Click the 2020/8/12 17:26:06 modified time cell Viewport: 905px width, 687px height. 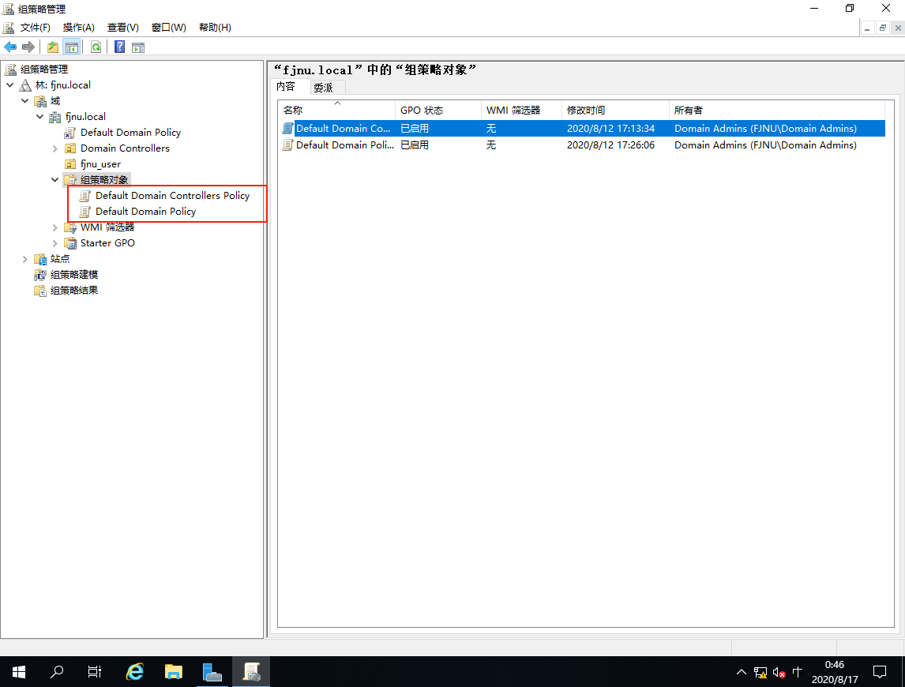pos(610,145)
